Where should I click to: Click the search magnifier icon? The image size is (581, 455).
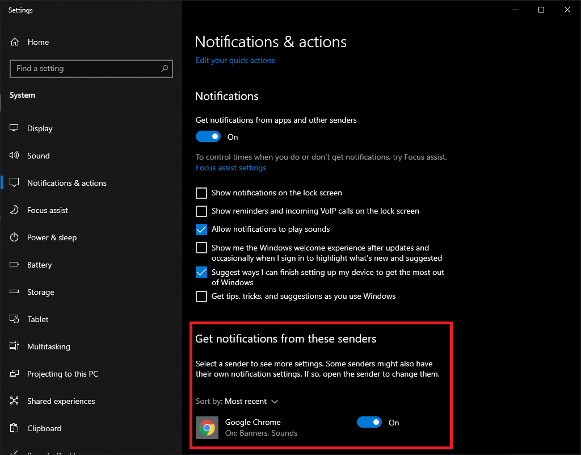pyautogui.click(x=165, y=69)
